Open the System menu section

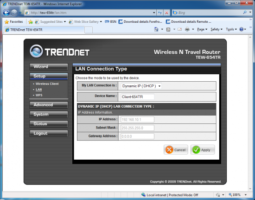[x=49, y=115]
